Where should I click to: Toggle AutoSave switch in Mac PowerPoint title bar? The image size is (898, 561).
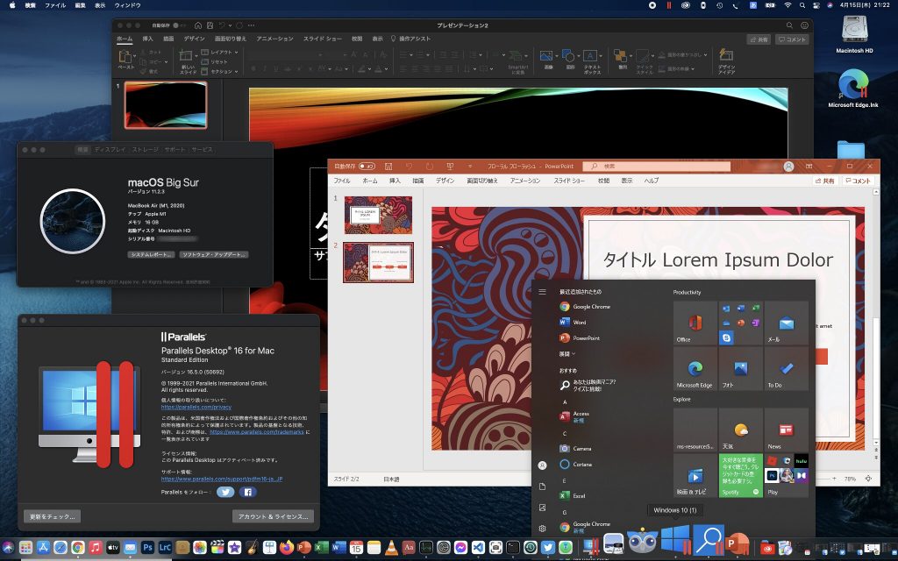coord(180,25)
